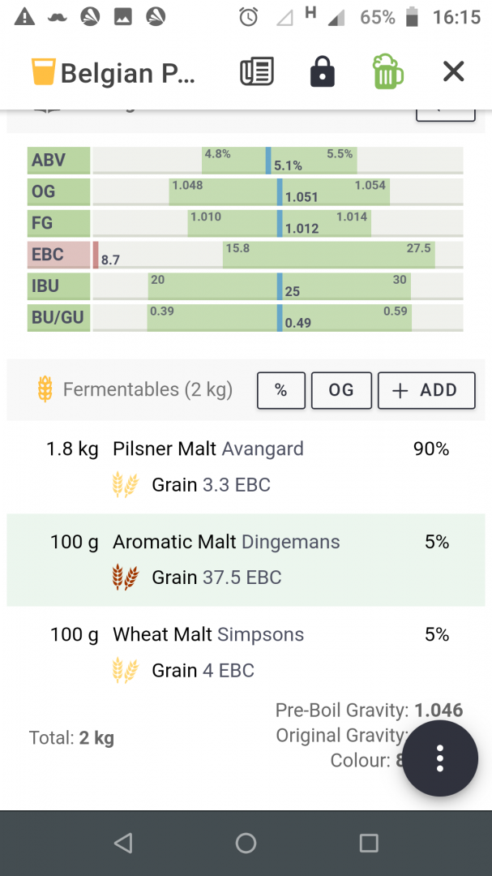Tap the EBC colour range bar

tap(277, 254)
